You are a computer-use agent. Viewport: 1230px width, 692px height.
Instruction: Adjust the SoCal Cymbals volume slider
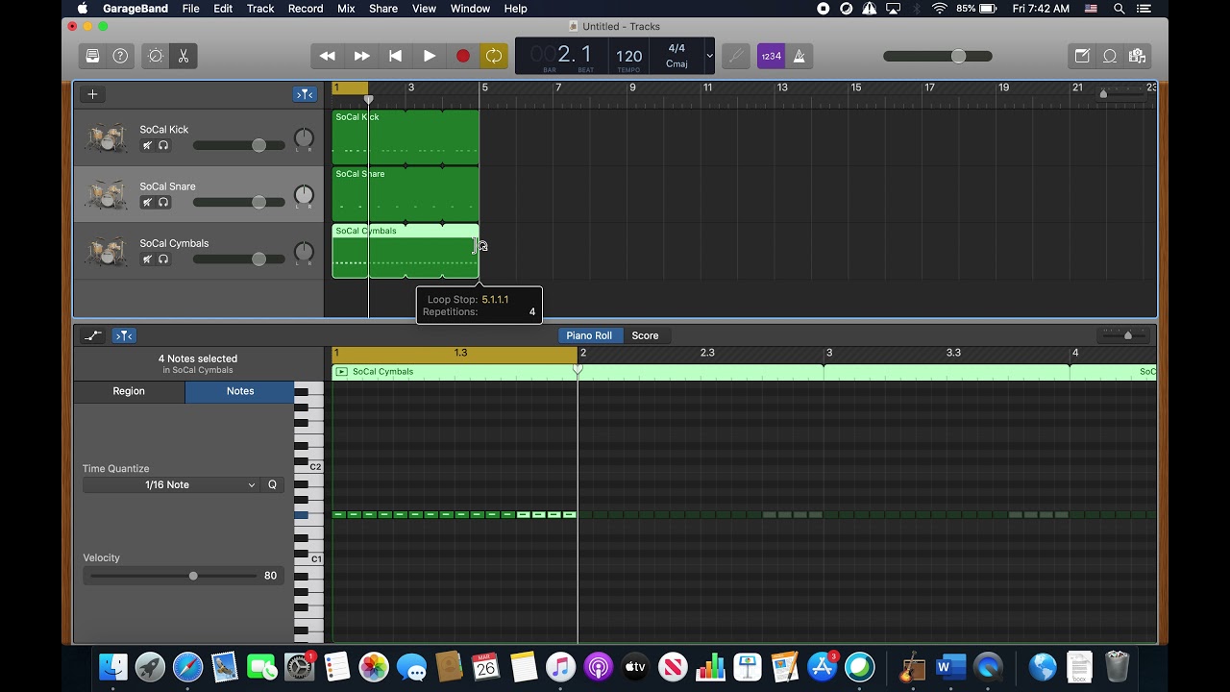[238, 259]
